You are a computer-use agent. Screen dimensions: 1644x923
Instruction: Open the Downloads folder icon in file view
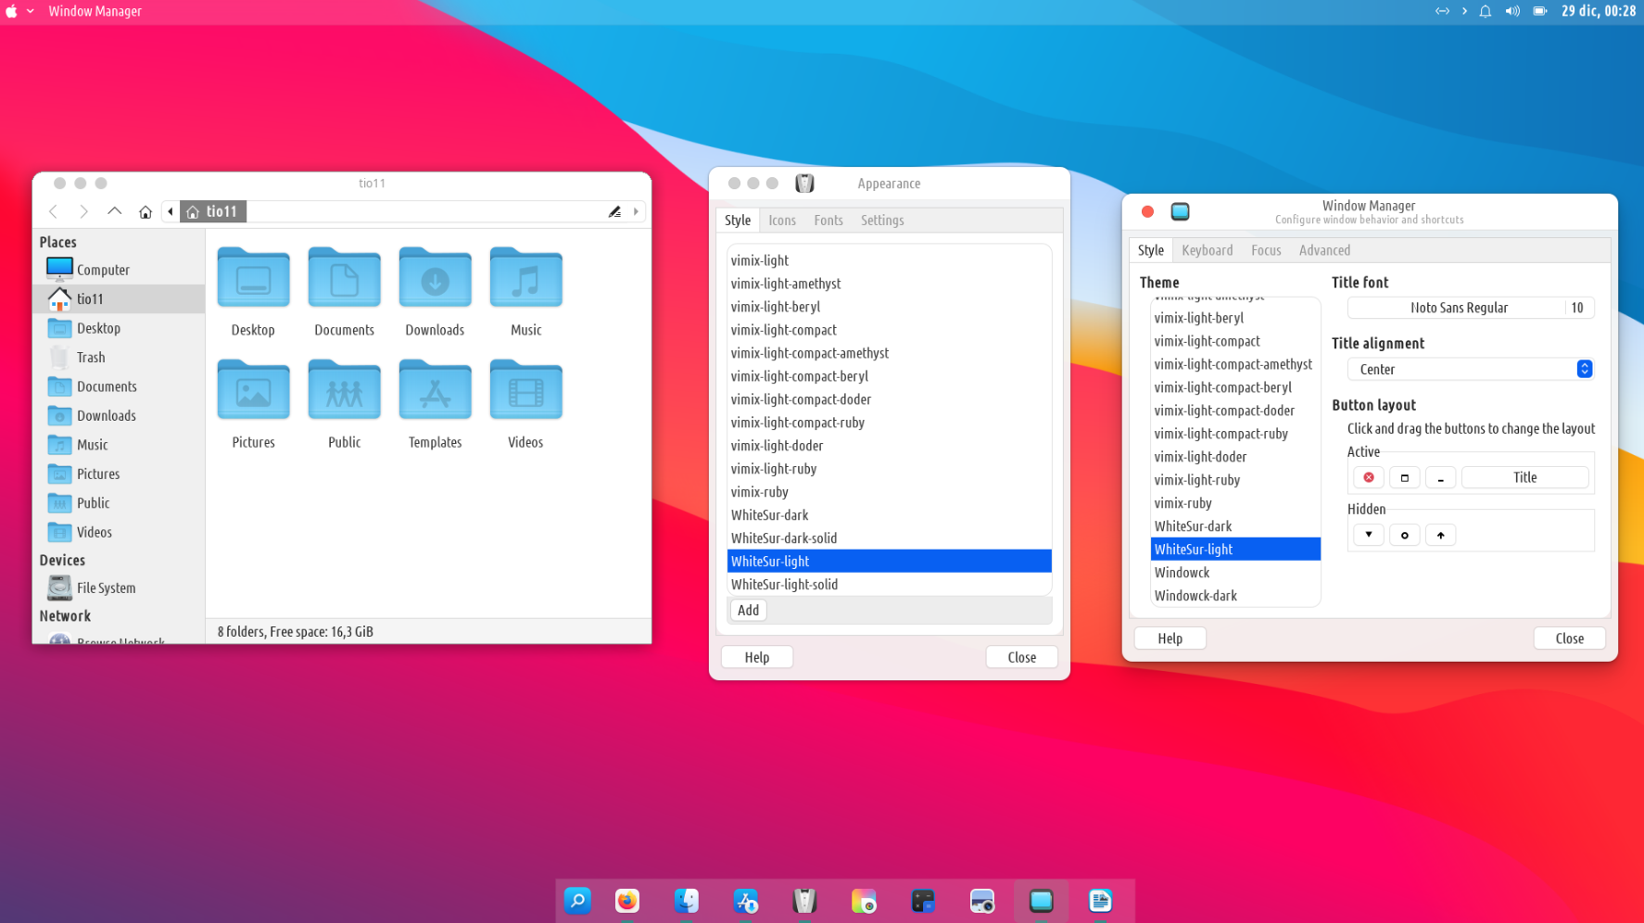pos(435,278)
